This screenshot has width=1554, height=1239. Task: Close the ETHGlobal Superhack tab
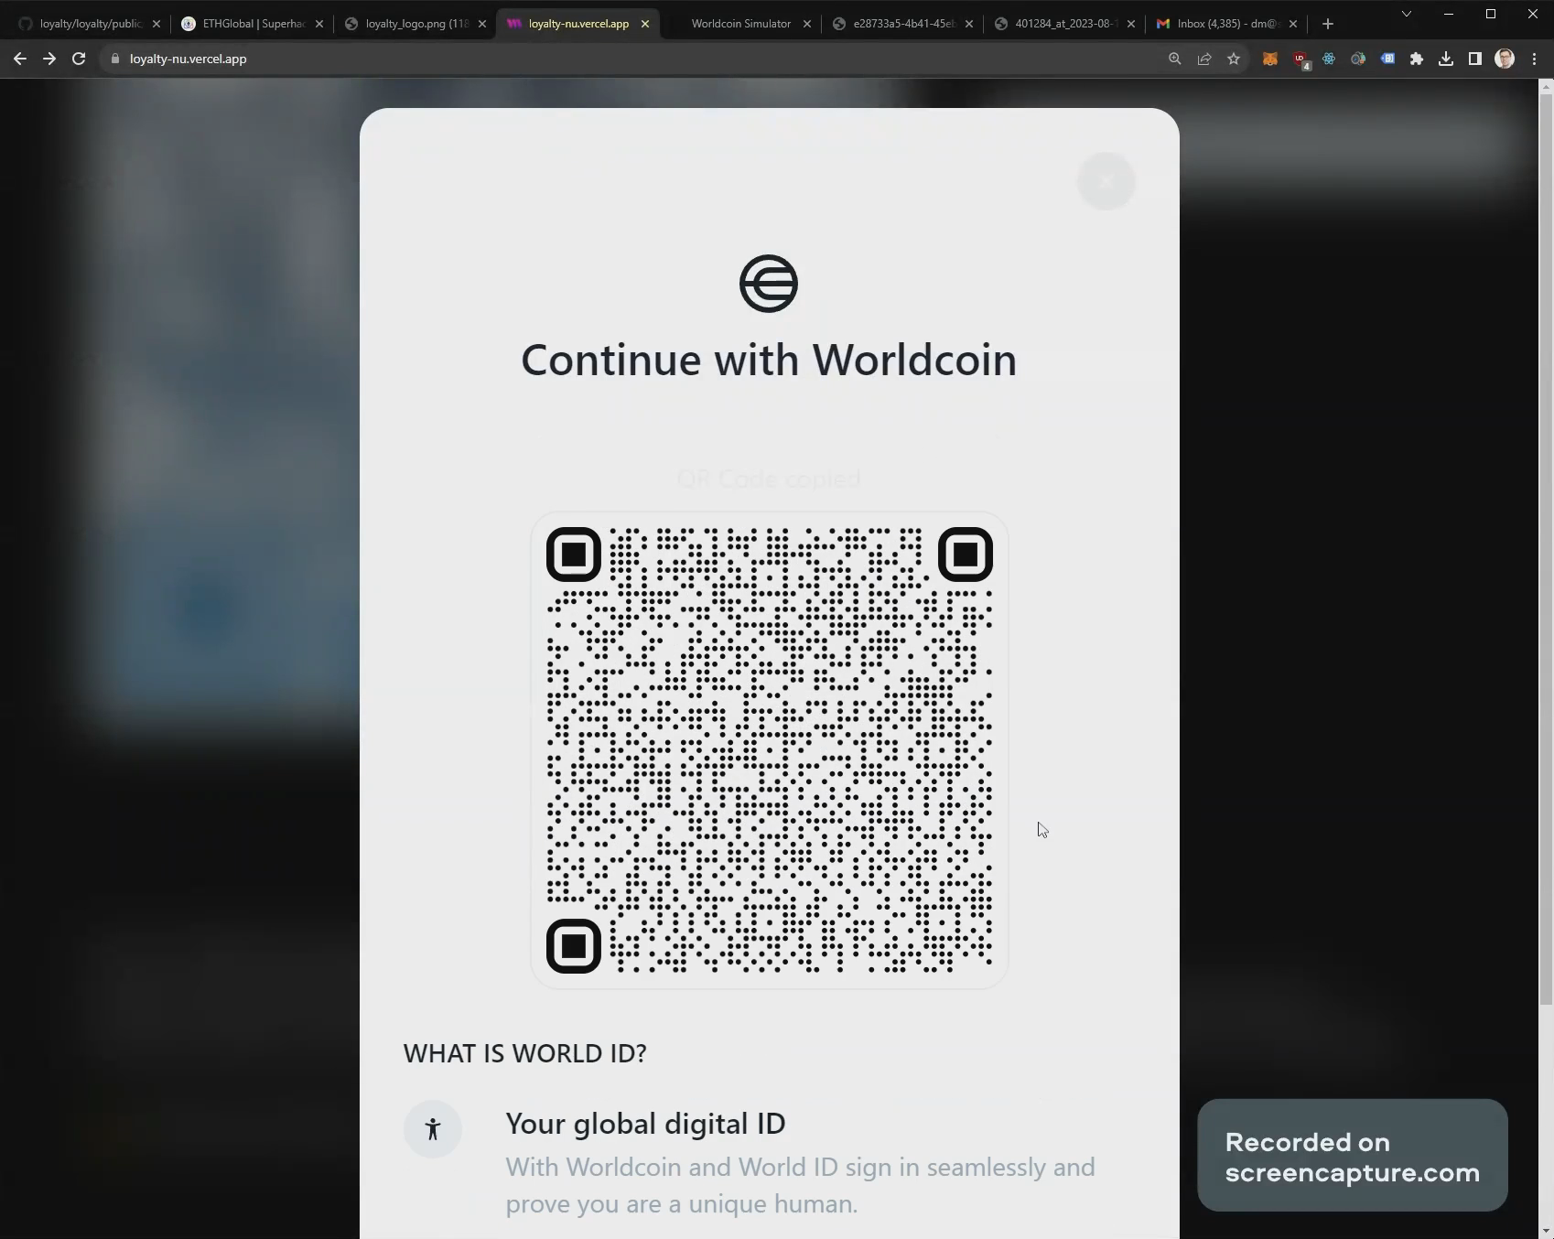[319, 24]
